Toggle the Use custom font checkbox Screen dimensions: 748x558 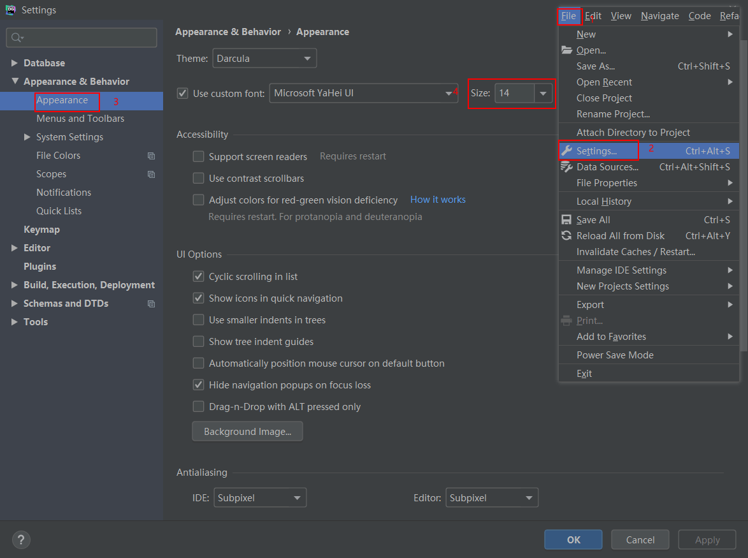pyautogui.click(x=182, y=93)
